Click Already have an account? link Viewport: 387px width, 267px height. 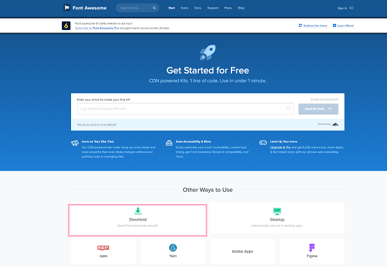point(325,99)
